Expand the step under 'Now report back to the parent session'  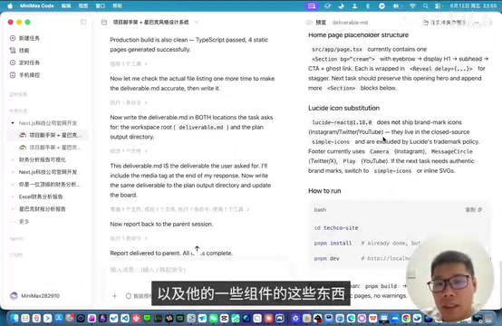click(x=129, y=238)
